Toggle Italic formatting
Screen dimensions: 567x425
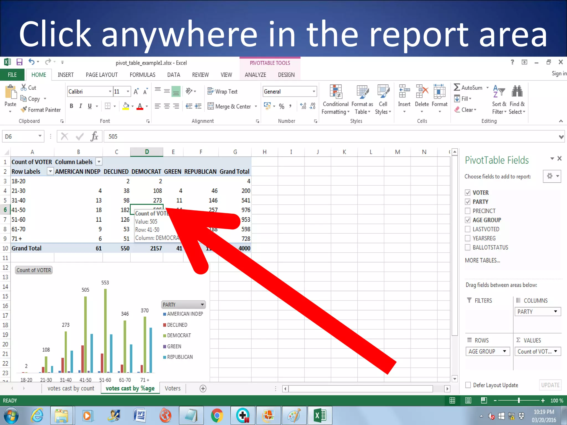coord(81,106)
